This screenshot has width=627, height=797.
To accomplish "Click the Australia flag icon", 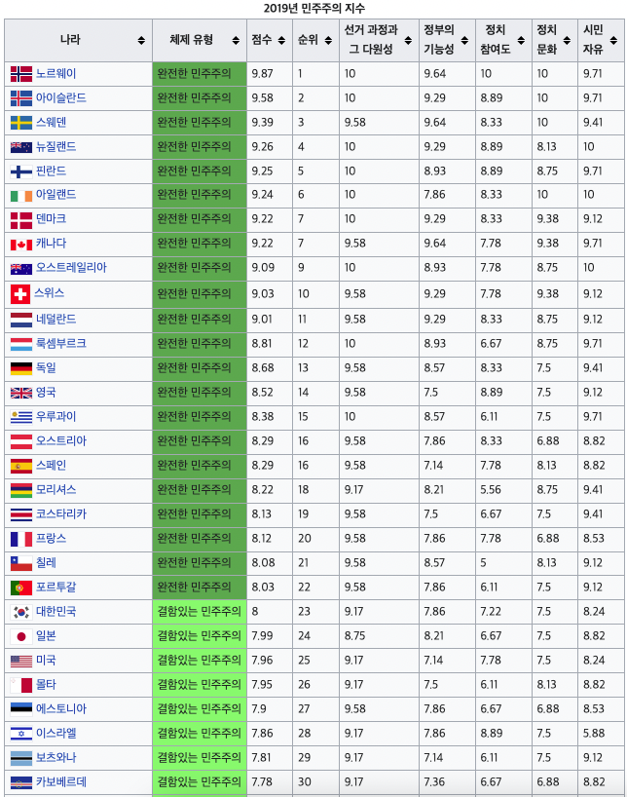I will click(x=20, y=269).
